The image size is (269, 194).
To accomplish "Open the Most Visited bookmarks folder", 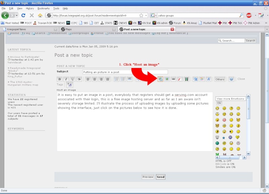I will pyautogui.click(x=10, y=23).
